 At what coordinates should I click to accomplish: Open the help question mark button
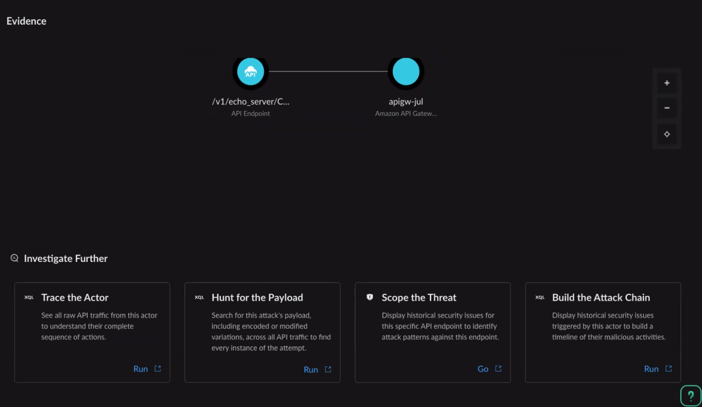point(690,395)
